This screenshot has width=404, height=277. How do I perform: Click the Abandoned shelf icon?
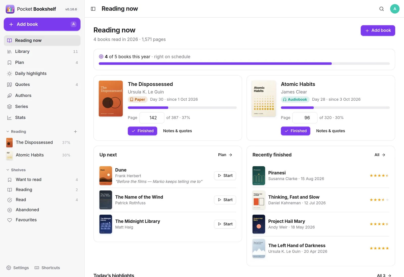(x=10, y=210)
